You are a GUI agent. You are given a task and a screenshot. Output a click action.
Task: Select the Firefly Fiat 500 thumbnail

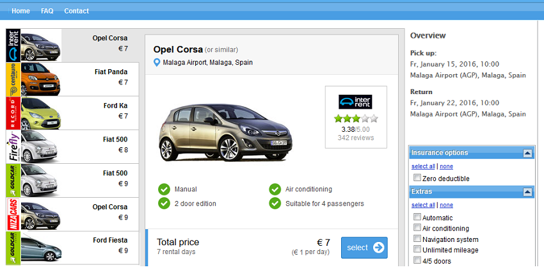(40, 147)
